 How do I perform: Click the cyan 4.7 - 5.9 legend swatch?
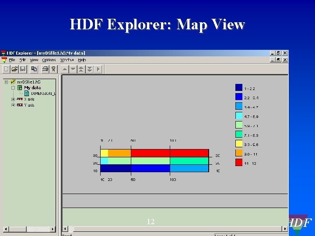(239, 115)
